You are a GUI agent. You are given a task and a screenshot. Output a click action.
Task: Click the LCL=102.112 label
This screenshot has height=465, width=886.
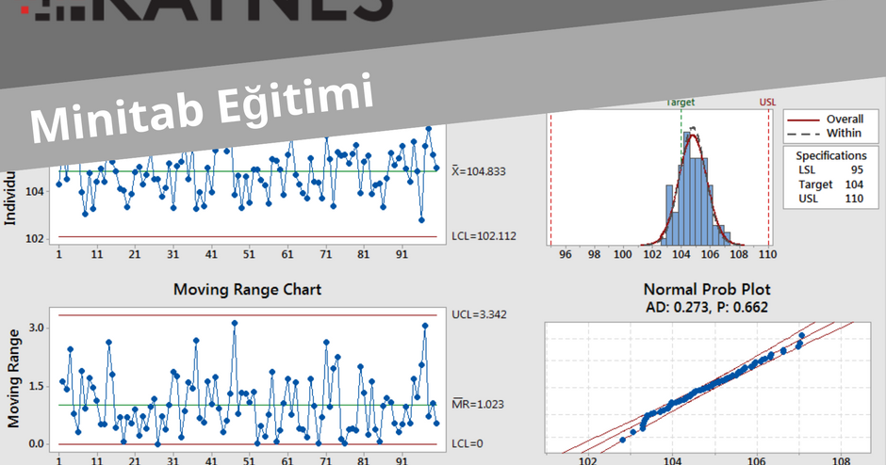pyautogui.click(x=484, y=236)
